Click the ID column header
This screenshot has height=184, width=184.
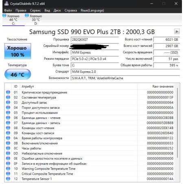click(16, 86)
